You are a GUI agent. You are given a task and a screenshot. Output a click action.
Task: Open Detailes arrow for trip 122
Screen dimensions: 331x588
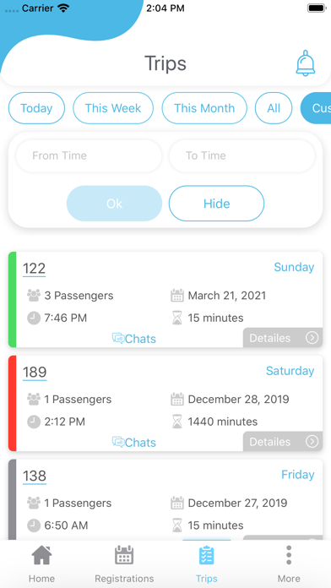[312, 338]
